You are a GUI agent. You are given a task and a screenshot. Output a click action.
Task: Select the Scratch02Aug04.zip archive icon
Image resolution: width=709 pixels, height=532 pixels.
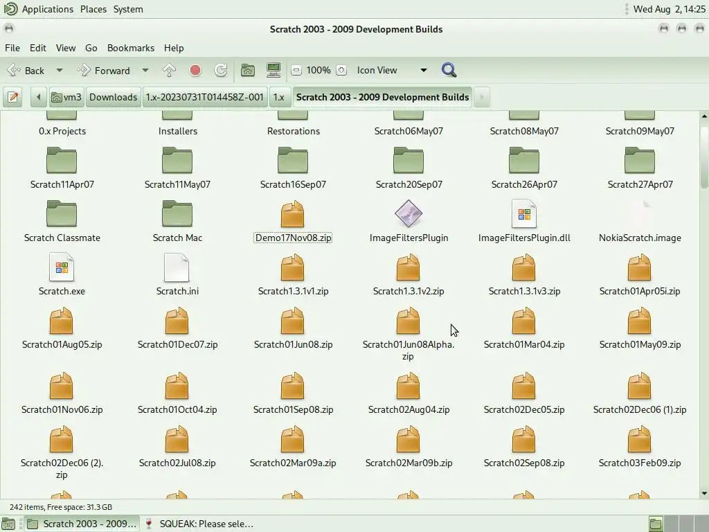click(x=409, y=386)
